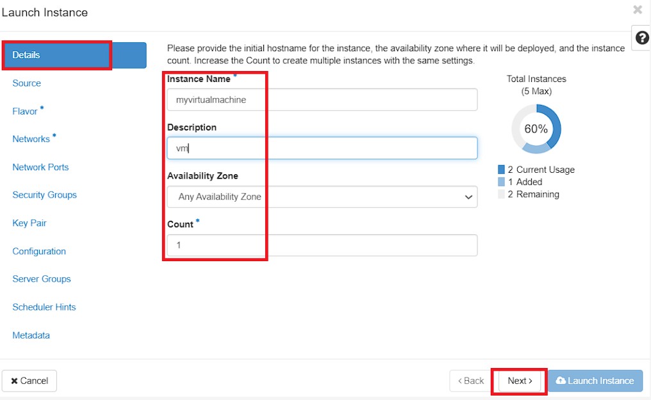Image resolution: width=651 pixels, height=400 pixels.
Task: Click the Cancel button
Action: click(29, 381)
